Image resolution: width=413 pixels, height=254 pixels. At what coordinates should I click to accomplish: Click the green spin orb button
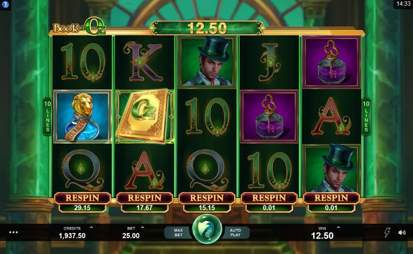(207, 229)
